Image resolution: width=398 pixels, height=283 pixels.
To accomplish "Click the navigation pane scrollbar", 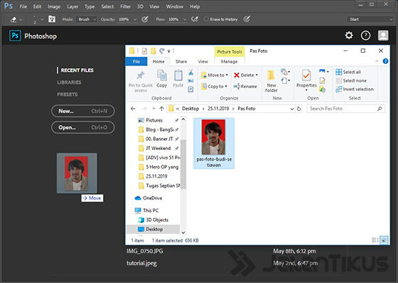I will (183, 164).
